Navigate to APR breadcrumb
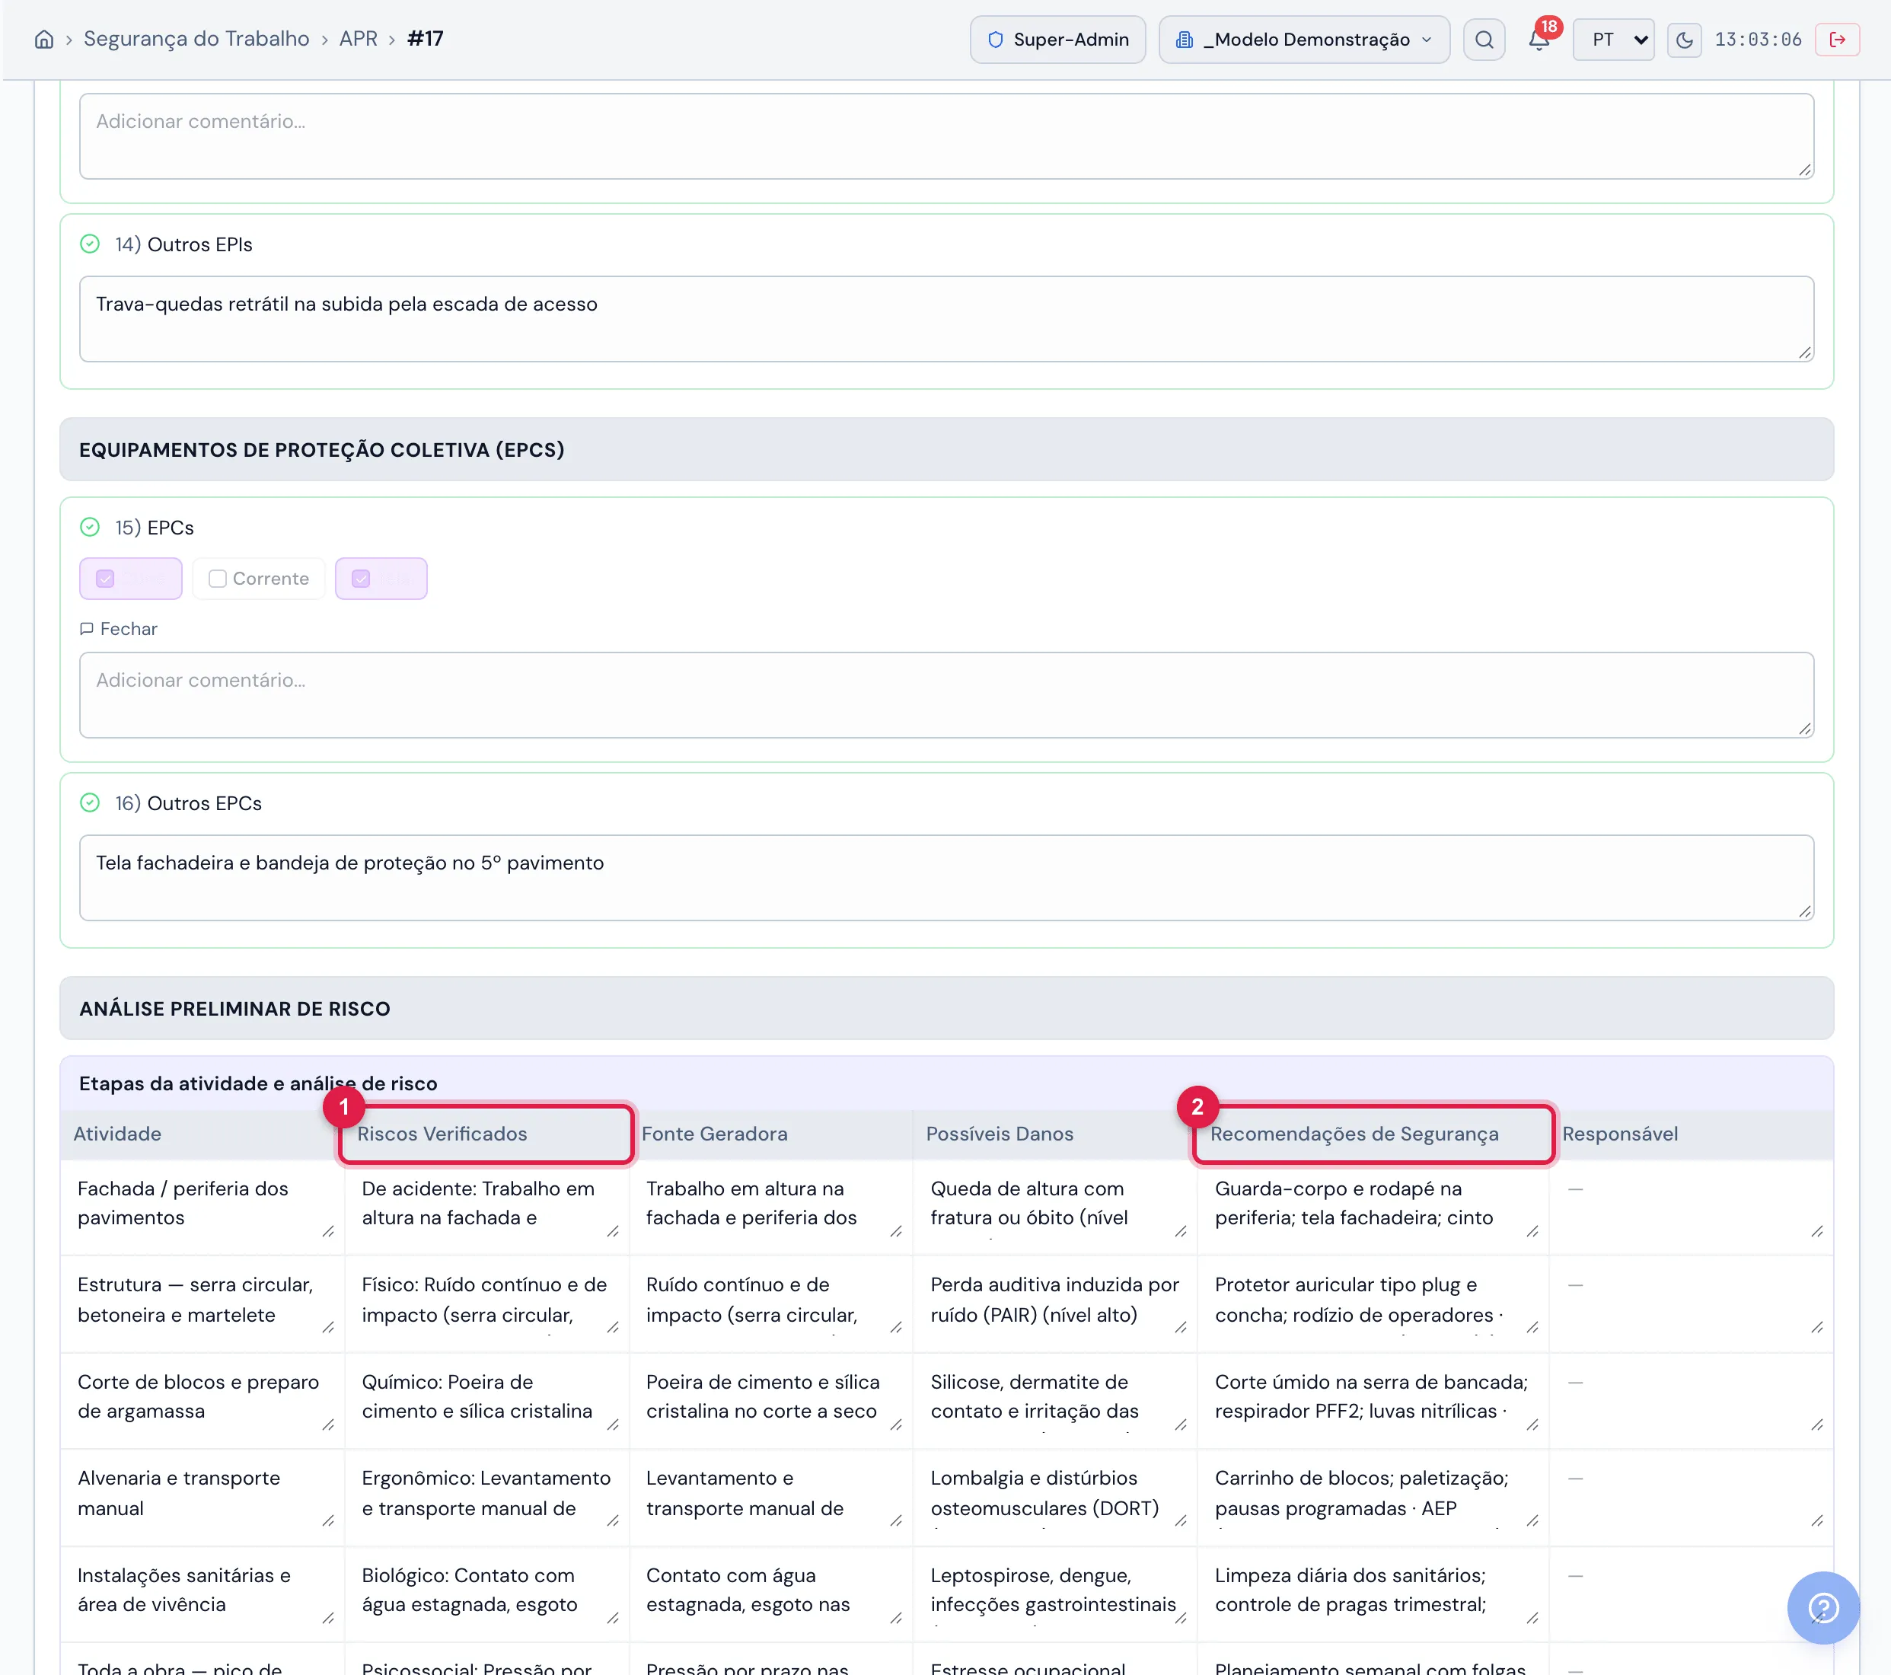This screenshot has width=1891, height=1675. [x=358, y=39]
